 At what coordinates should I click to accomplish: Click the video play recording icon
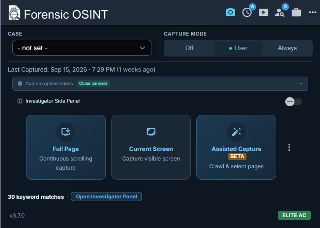(263, 12)
